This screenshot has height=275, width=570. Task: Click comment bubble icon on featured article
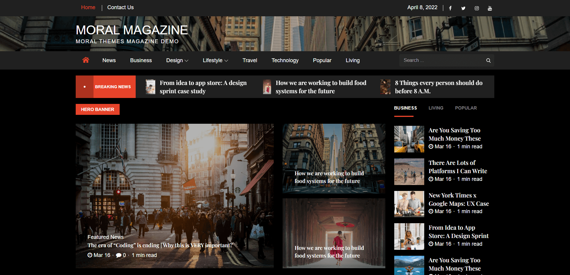tap(119, 255)
